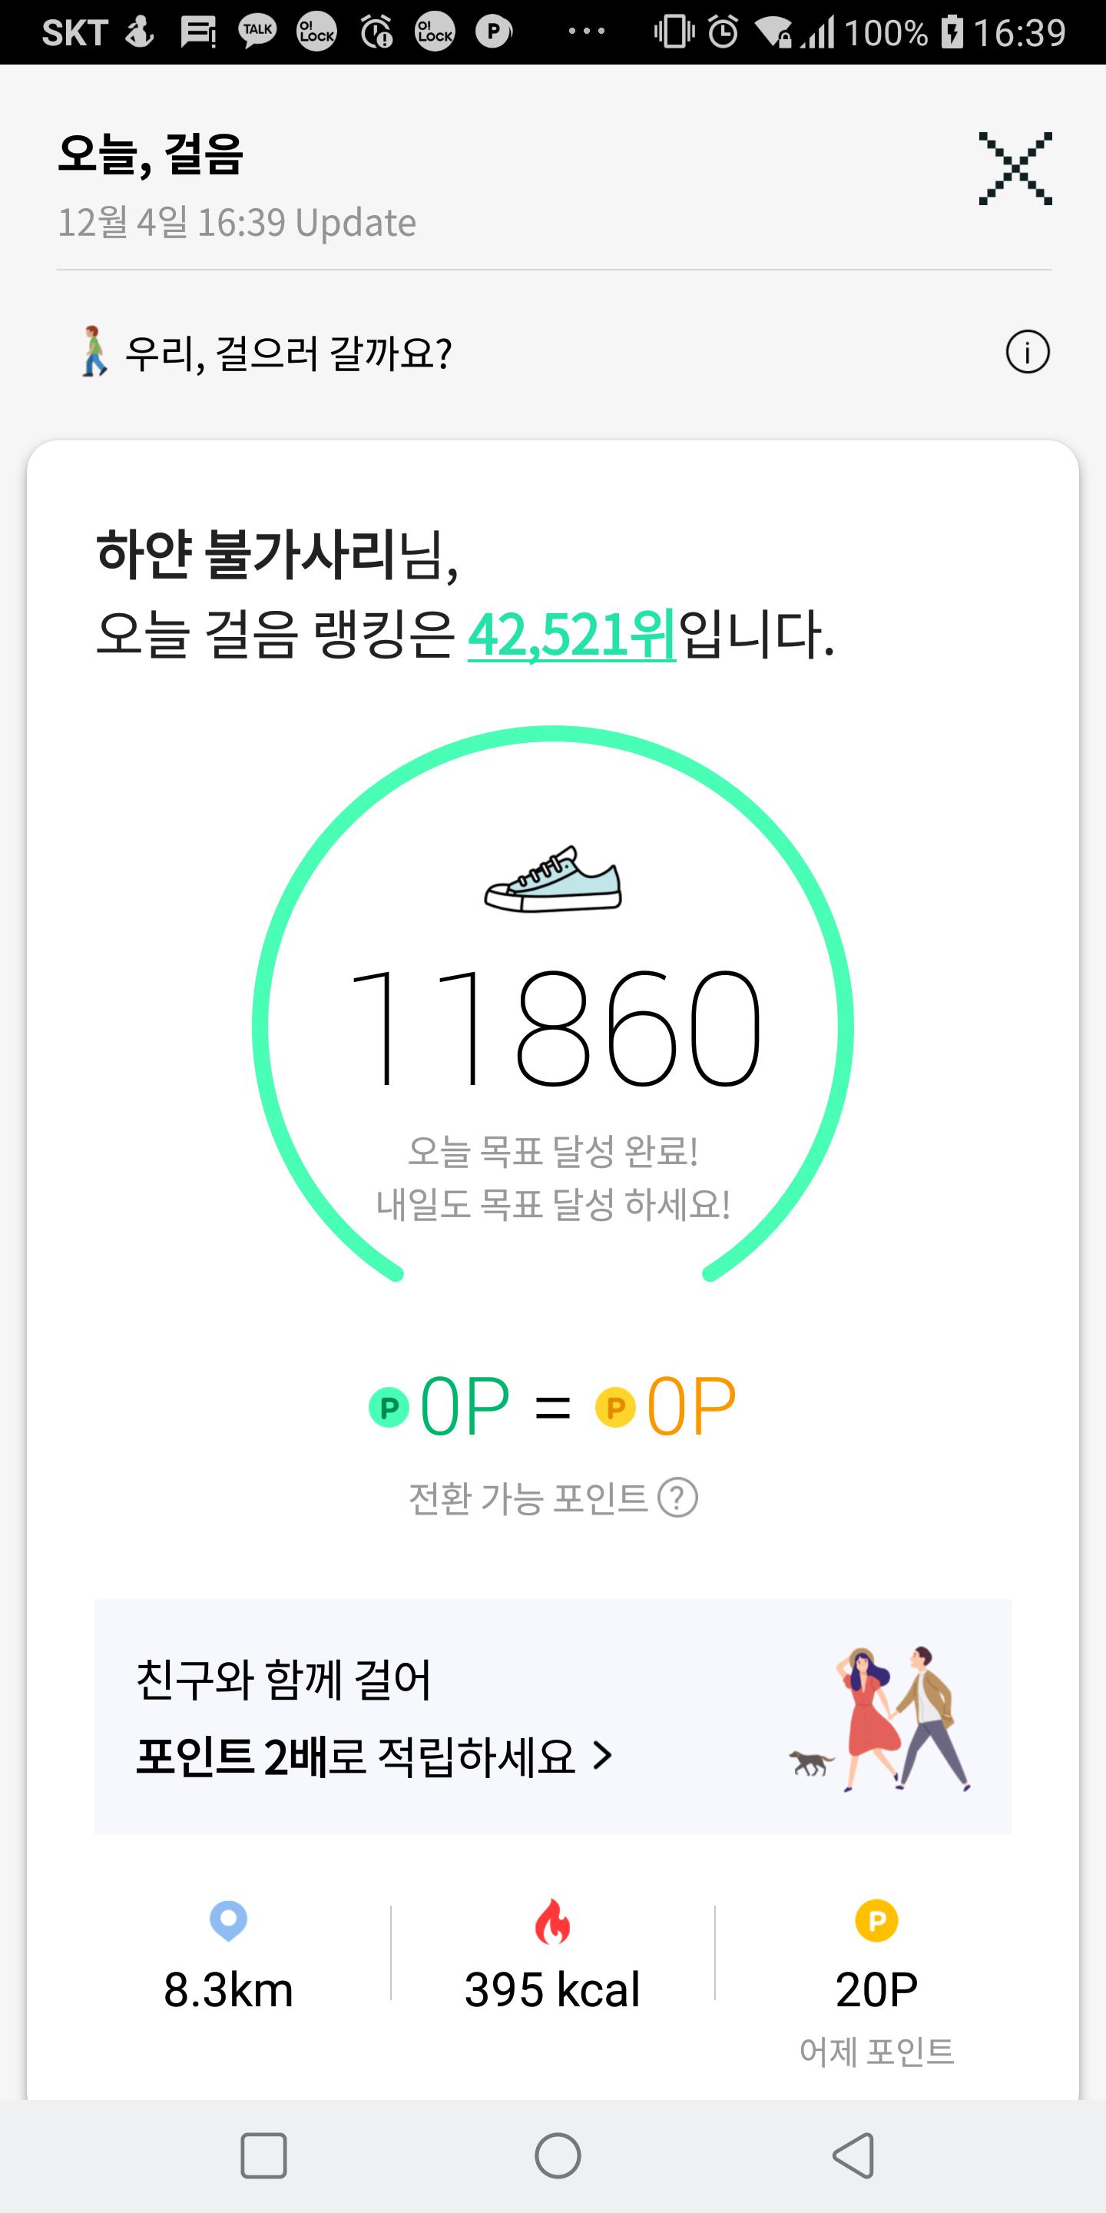Open help for 전환 가능 포인트
This screenshot has height=2213, width=1106.
pyautogui.click(x=677, y=1498)
